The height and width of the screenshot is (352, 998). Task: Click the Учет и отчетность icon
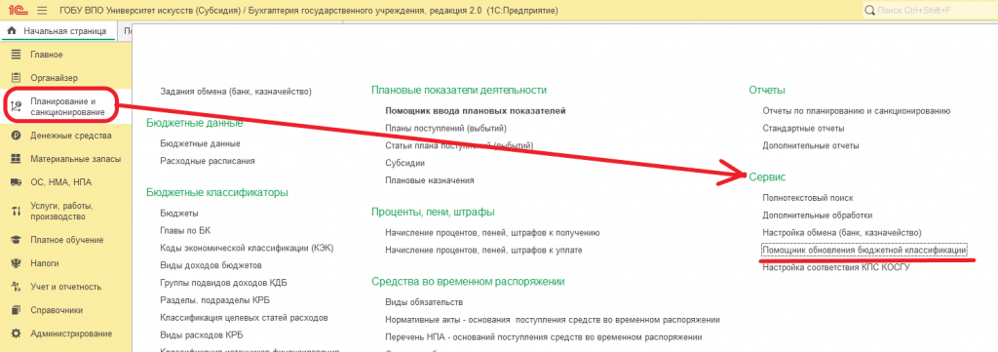pos(17,287)
